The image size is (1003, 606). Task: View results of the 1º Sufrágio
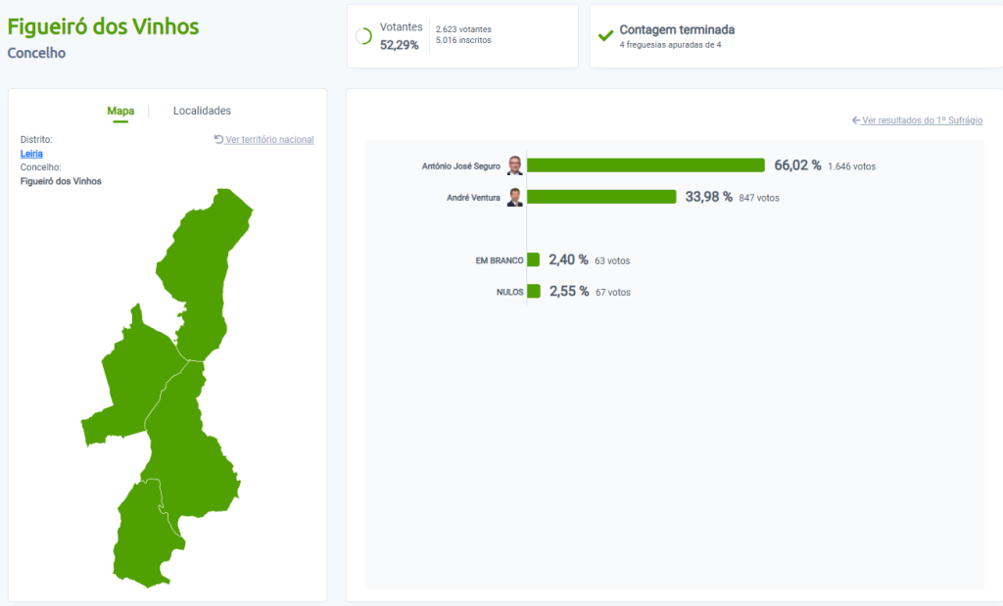click(922, 120)
